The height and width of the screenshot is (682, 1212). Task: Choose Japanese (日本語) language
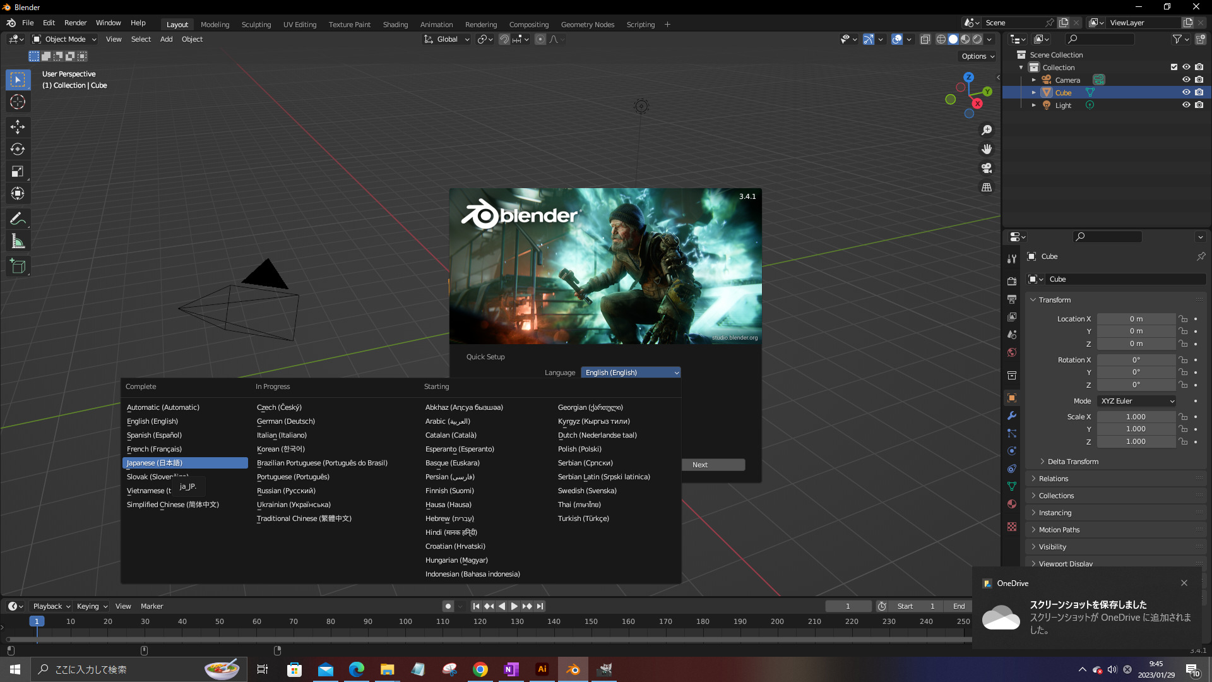click(185, 463)
